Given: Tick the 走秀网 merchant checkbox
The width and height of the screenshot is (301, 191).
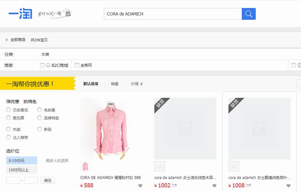Looking at the screenshot, I should coord(77,65).
